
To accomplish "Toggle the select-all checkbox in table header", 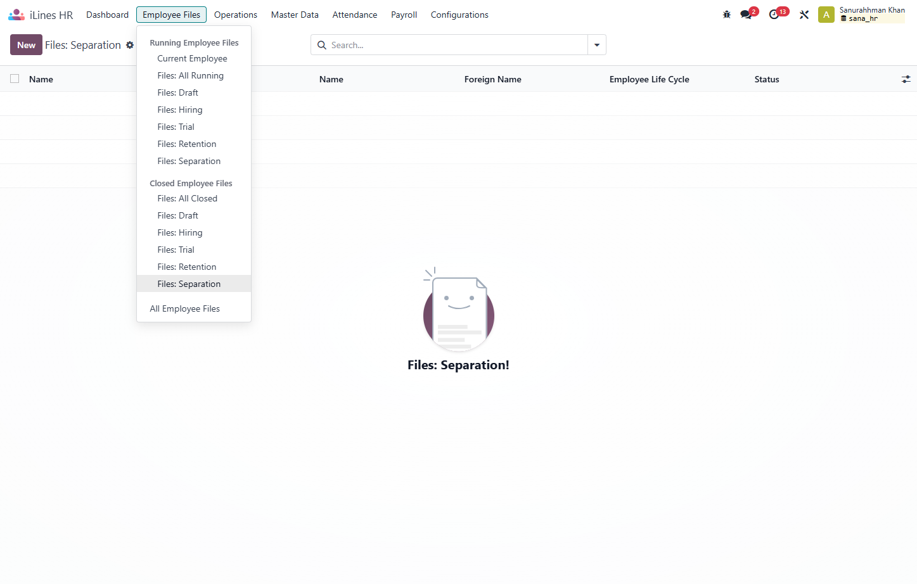I will coord(15,79).
